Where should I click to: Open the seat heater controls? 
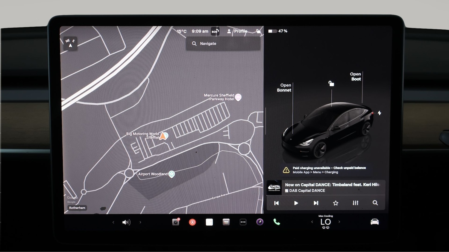[x=325, y=227]
